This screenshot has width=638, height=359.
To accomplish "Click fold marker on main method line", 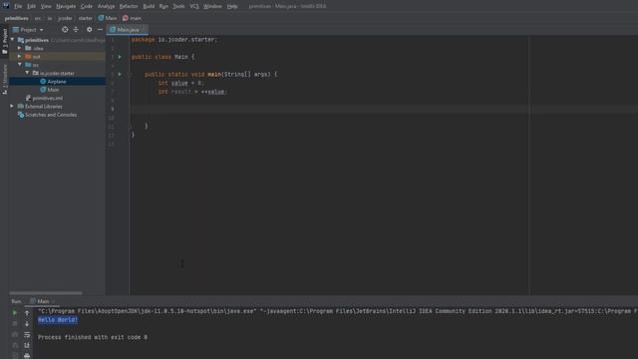I will pyautogui.click(x=130, y=75).
